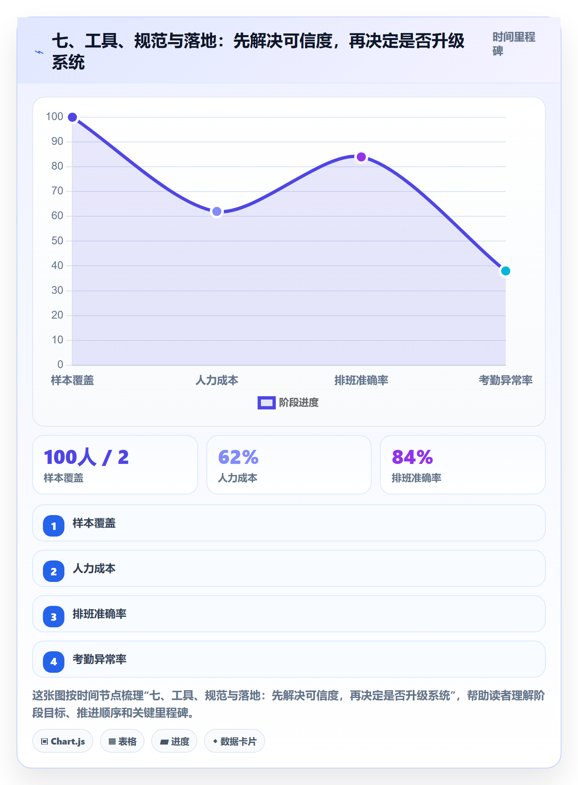Click step badge number 1
This screenshot has height=785, width=578.
(x=54, y=526)
